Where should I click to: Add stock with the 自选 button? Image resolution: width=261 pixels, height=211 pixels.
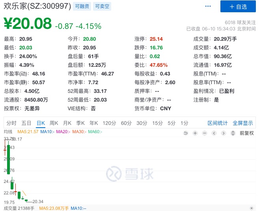coord(238,6)
